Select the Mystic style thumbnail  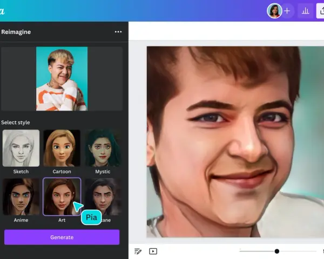coord(103,148)
